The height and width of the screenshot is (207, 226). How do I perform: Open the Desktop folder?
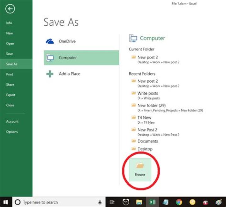pyautogui.click(x=142, y=149)
